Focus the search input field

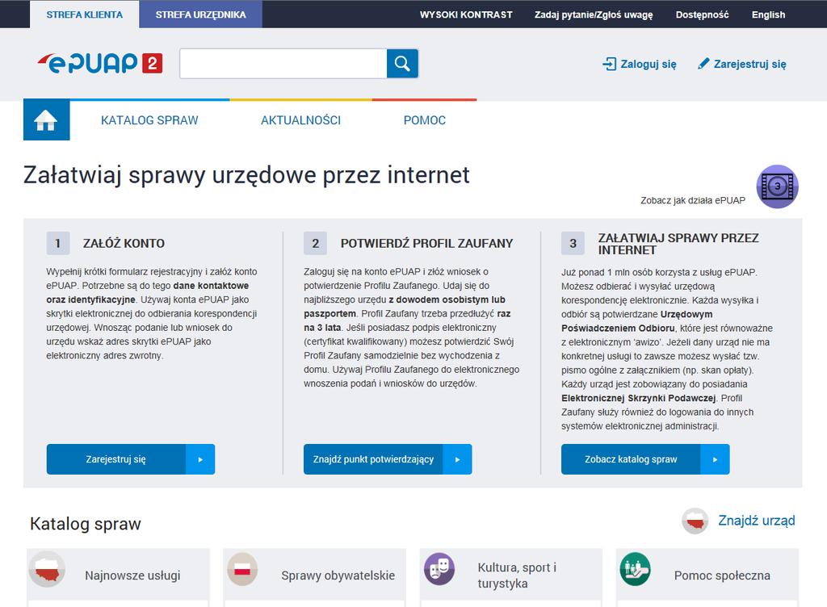(x=283, y=64)
